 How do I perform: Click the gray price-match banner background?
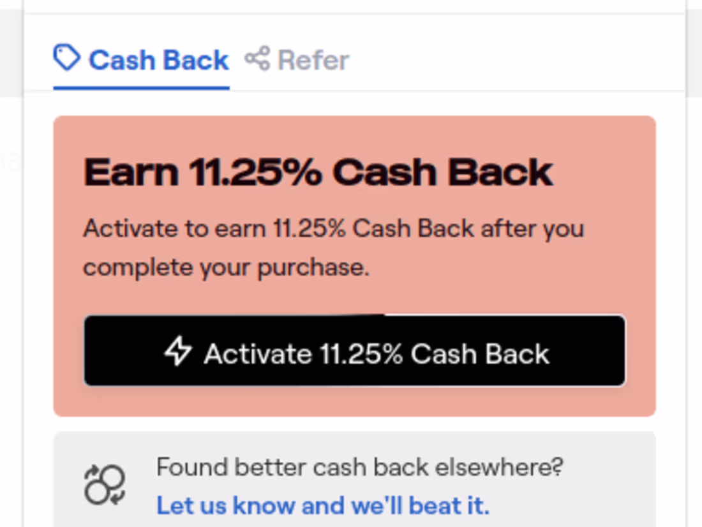click(606, 485)
